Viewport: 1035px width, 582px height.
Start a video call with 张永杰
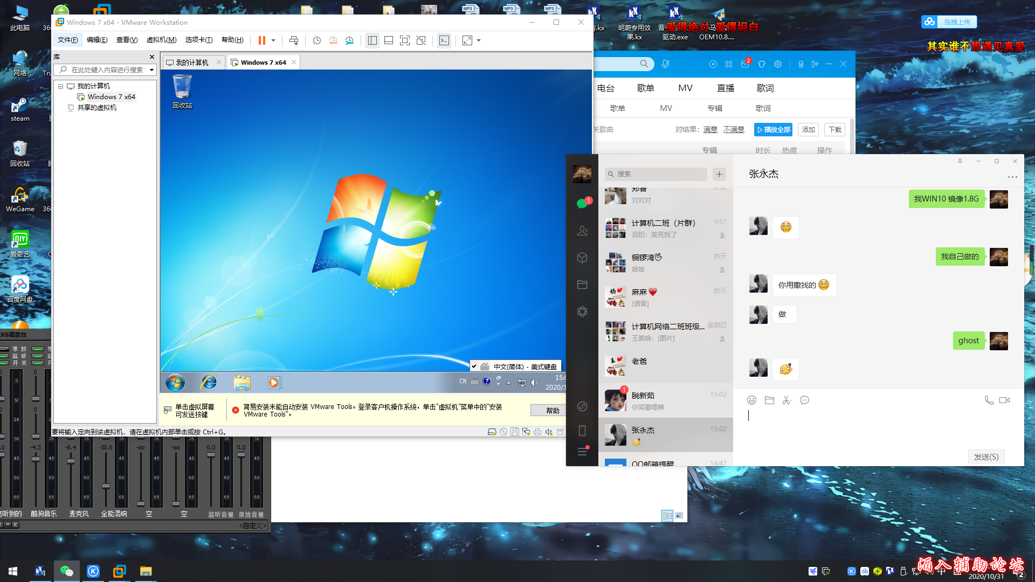tap(1004, 400)
